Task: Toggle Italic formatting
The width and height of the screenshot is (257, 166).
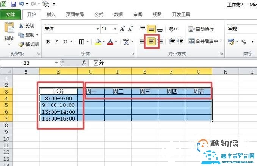Action: coord(56,42)
